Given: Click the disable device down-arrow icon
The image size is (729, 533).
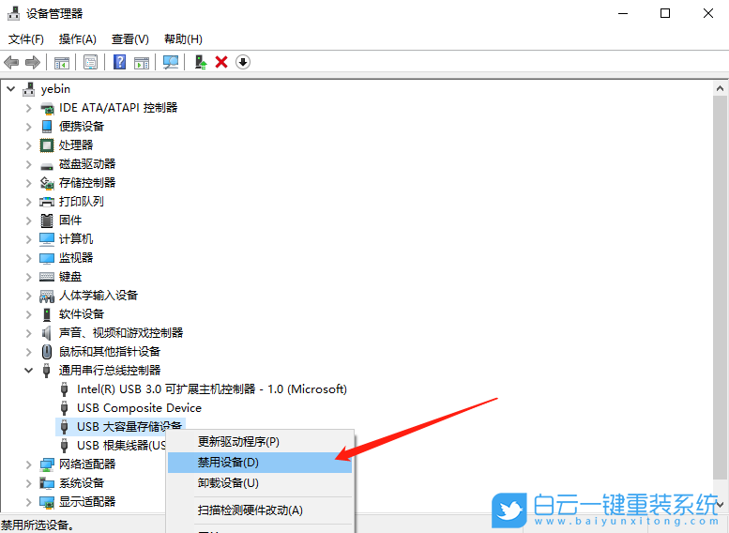Looking at the screenshot, I should coord(243,62).
